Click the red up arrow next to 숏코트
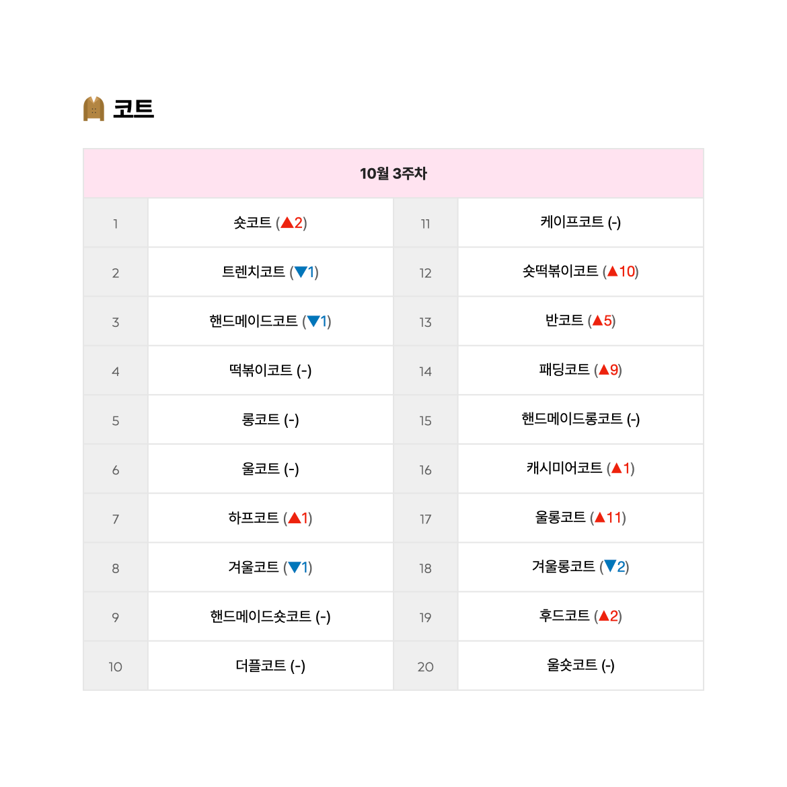The width and height of the screenshot is (787, 787). [x=287, y=223]
